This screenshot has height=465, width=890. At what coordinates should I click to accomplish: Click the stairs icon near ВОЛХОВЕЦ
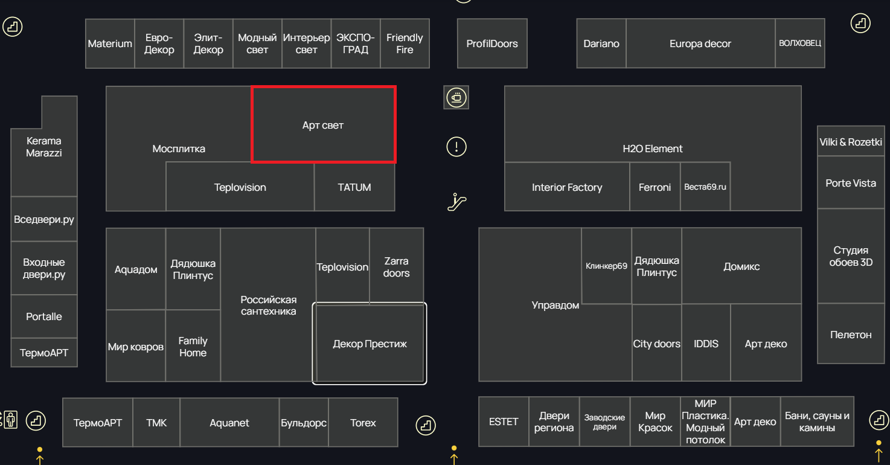tap(860, 24)
